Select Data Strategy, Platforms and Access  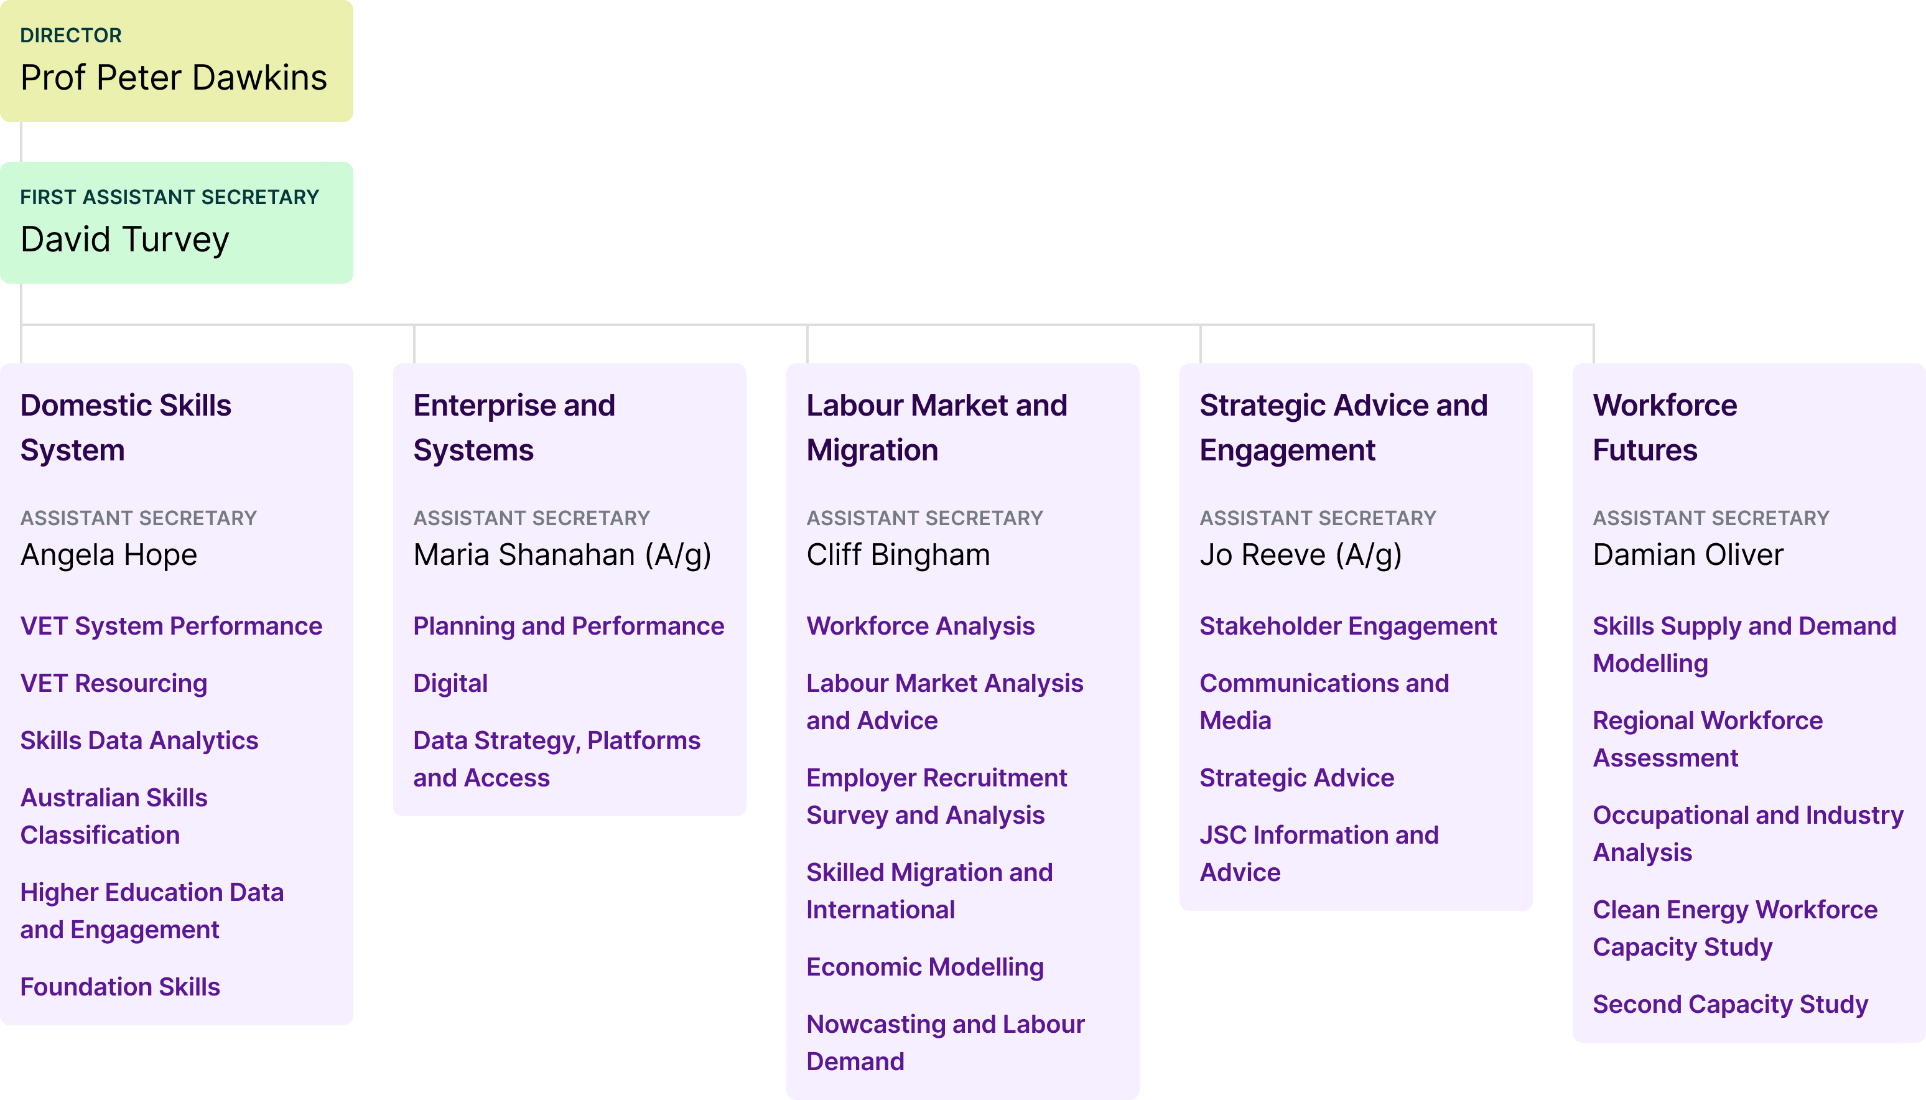556,758
